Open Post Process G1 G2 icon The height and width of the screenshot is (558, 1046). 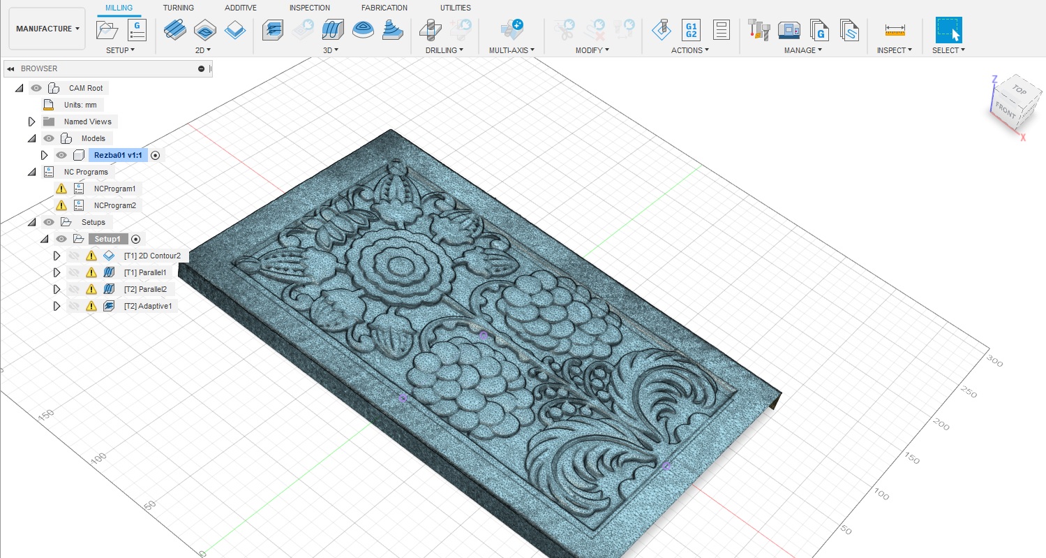tap(691, 30)
